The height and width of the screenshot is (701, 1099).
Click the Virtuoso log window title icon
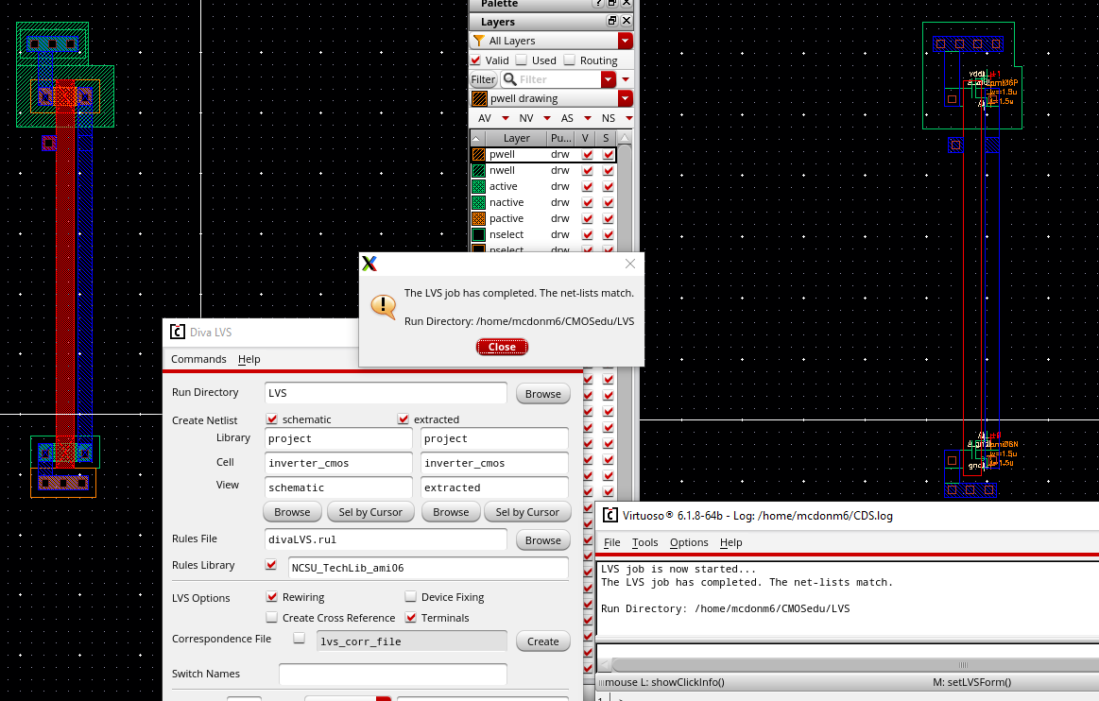(x=610, y=515)
